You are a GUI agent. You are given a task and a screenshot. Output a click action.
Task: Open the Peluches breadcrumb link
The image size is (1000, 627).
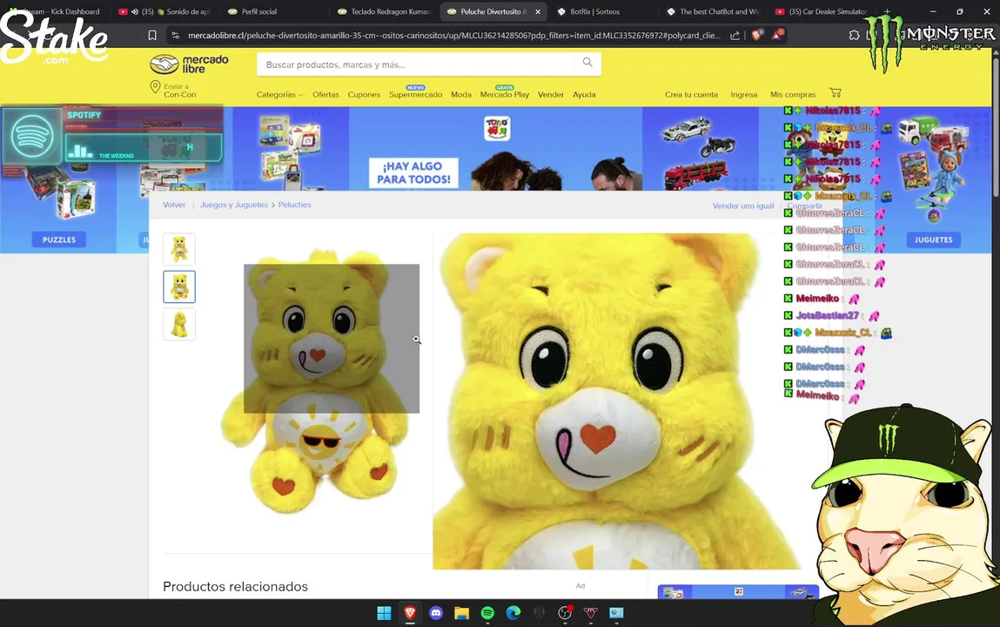pos(295,205)
